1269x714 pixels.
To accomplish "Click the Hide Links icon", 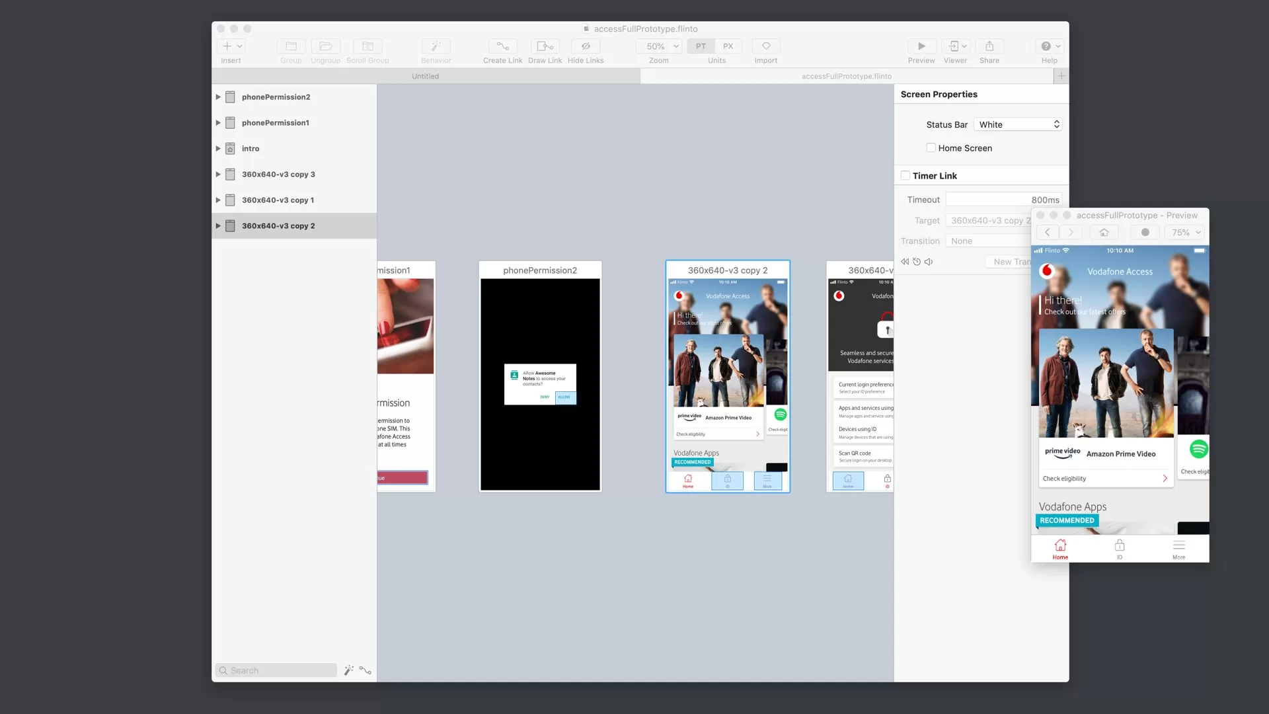I will click(x=585, y=46).
